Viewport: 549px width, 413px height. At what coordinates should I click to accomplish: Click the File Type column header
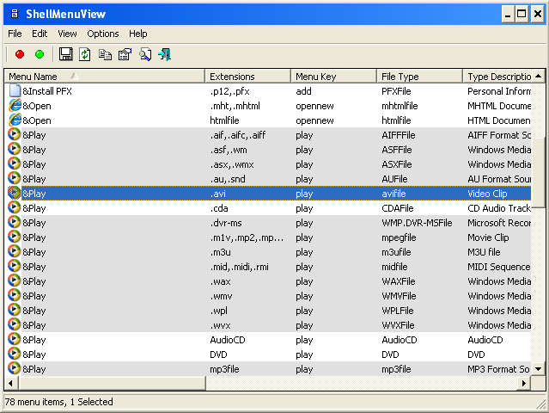coord(419,77)
